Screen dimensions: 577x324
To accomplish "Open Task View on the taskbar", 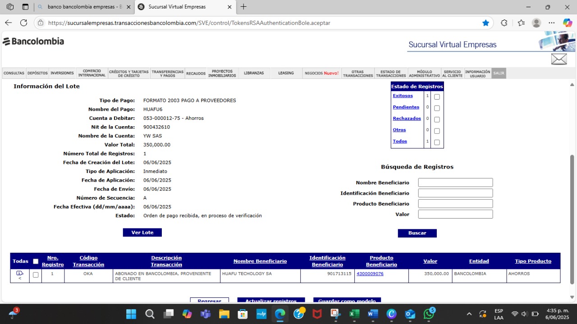I will point(168,314).
